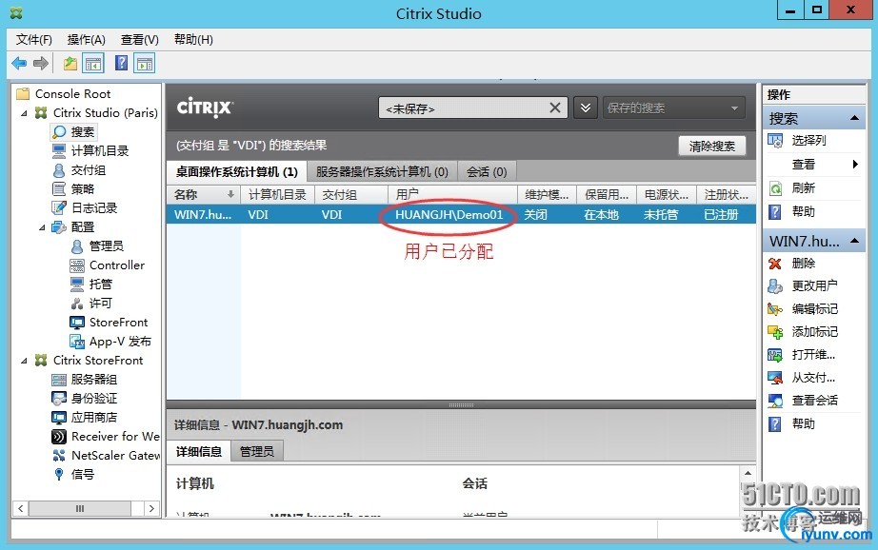Select Console Root in the tree
878x550 pixels.
72,94
